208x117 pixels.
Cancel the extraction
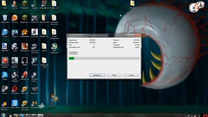click(131, 75)
